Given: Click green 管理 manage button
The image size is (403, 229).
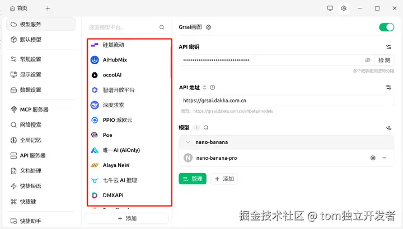Looking at the screenshot, I should pyautogui.click(x=193, y=179).
